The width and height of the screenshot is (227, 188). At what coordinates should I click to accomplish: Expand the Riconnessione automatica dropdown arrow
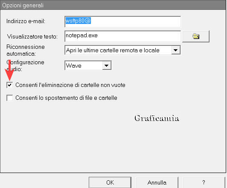176,50
